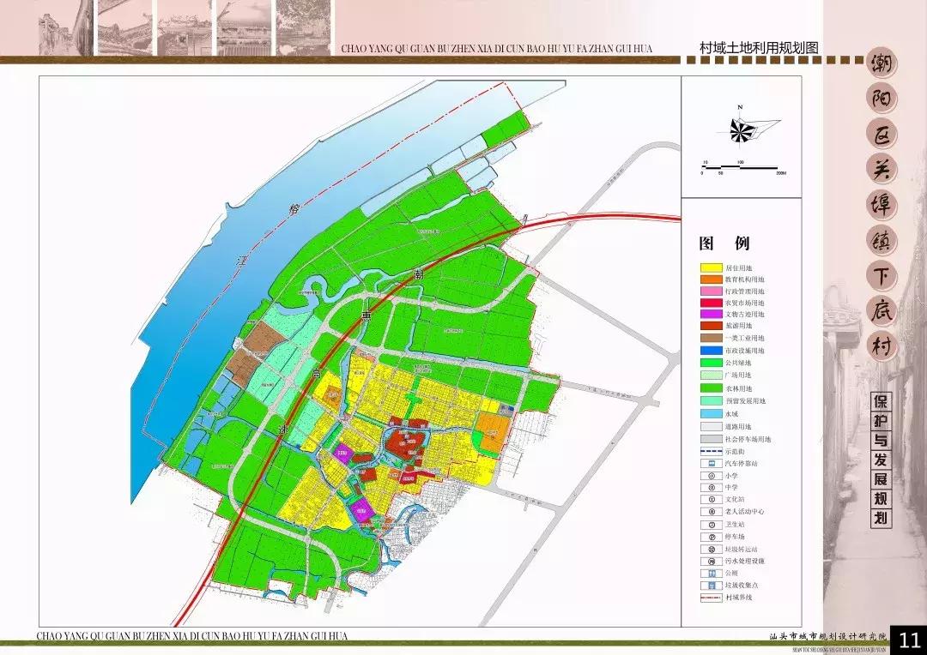This screenshot has width=927, height=655.
Task: Click the 惠 expressway label on the map
Action: (367, 318)
